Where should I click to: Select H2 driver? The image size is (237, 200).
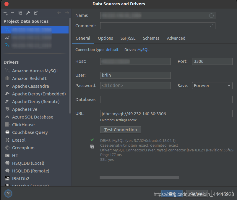tap(15, 156)
